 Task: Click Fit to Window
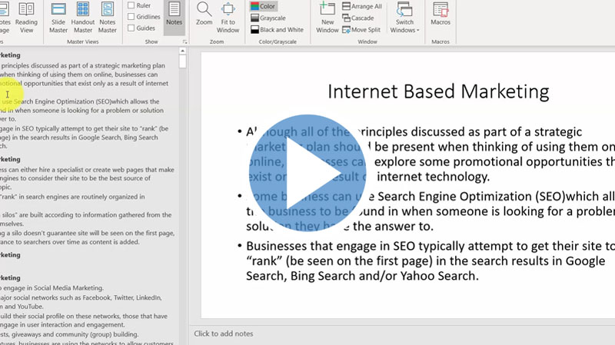(x=228, y=18)
